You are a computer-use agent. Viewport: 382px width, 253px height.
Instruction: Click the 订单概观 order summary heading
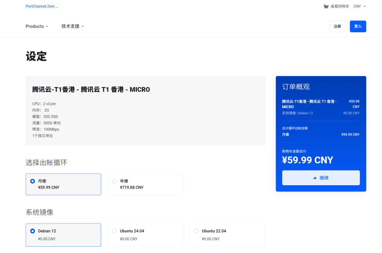pos(296,87)
